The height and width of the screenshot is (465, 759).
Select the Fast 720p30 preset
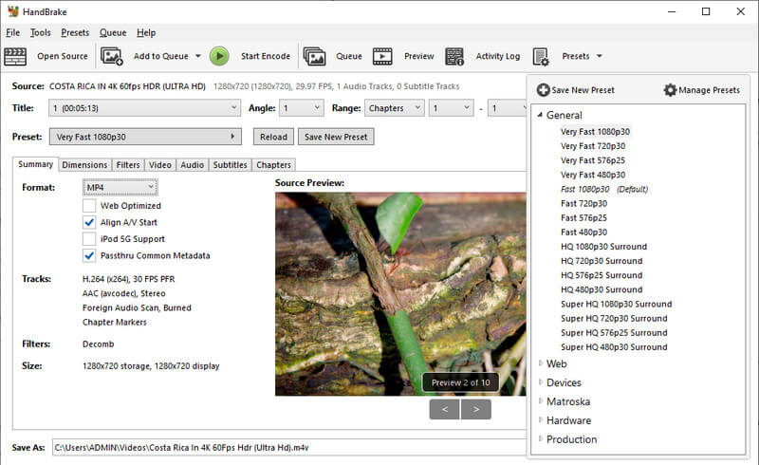pyautogui.click(x=583, y=203)
